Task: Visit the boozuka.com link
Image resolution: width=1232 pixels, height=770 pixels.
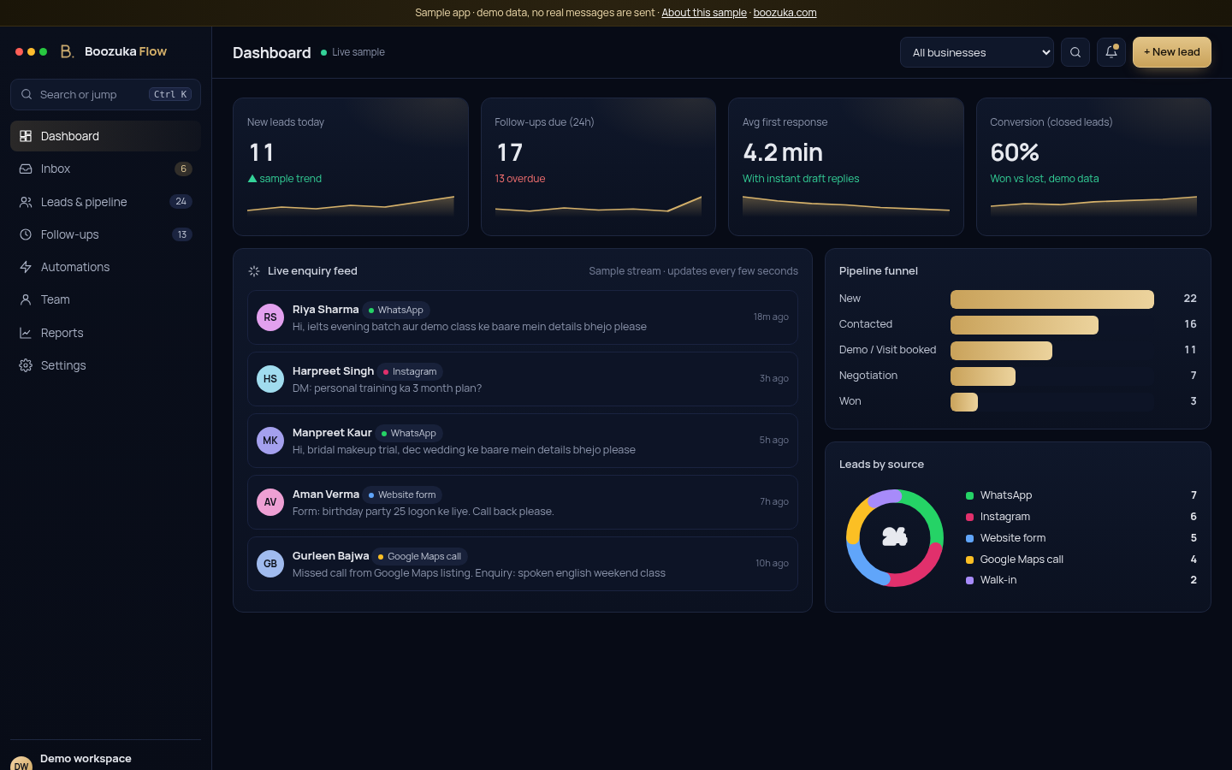Action: click(x=785, y=13)
